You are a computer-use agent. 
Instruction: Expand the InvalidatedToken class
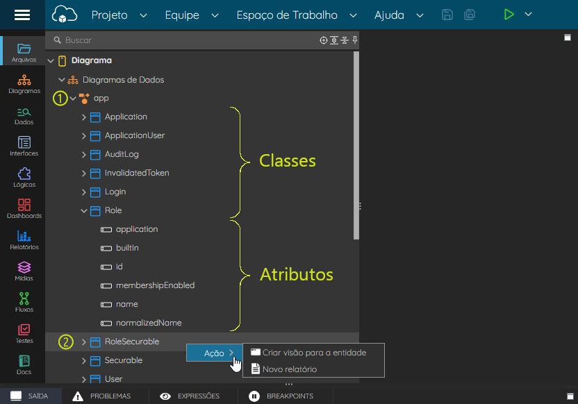pyautogui.click(x=83, y=174)
